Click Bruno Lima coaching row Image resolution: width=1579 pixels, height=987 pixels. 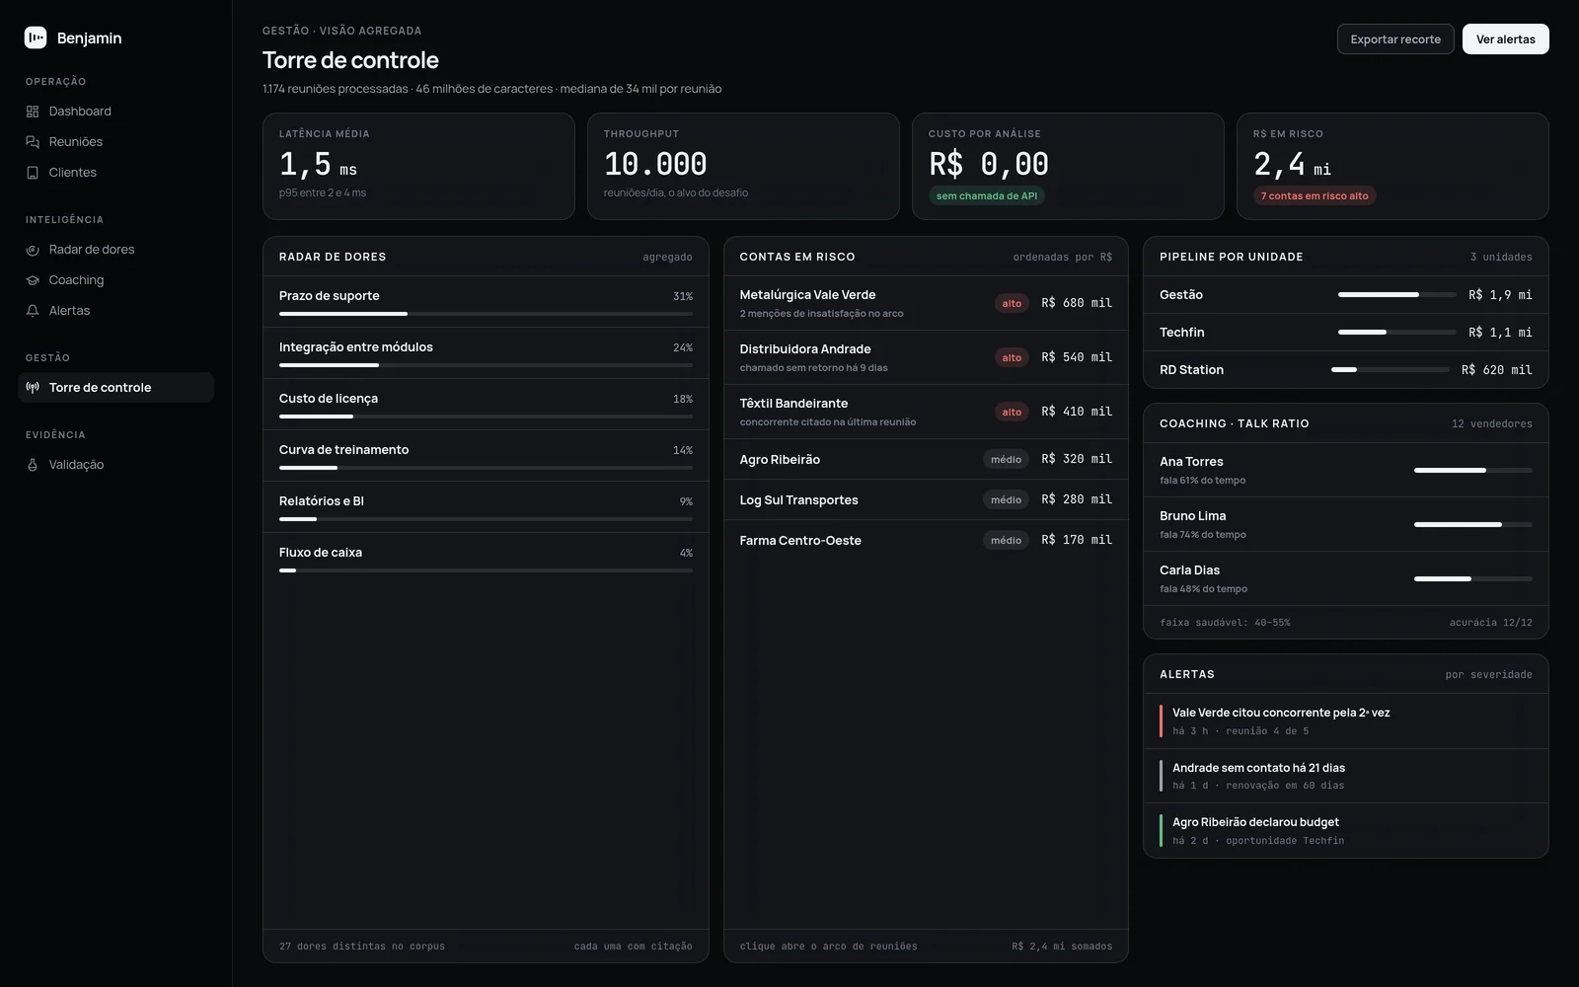[x=1346, y=524]
